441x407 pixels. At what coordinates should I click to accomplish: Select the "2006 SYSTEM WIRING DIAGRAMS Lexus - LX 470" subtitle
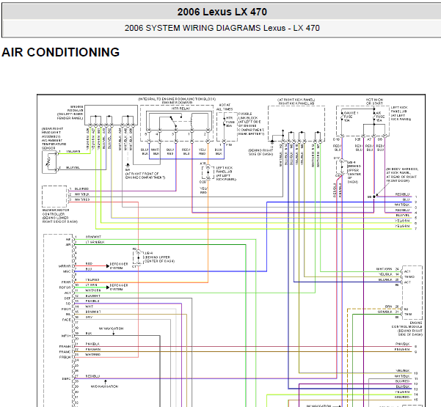click(x=222, y=28)
